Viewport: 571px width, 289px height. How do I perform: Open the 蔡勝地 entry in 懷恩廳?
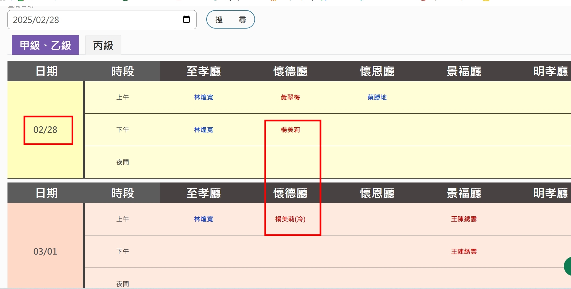377,97
